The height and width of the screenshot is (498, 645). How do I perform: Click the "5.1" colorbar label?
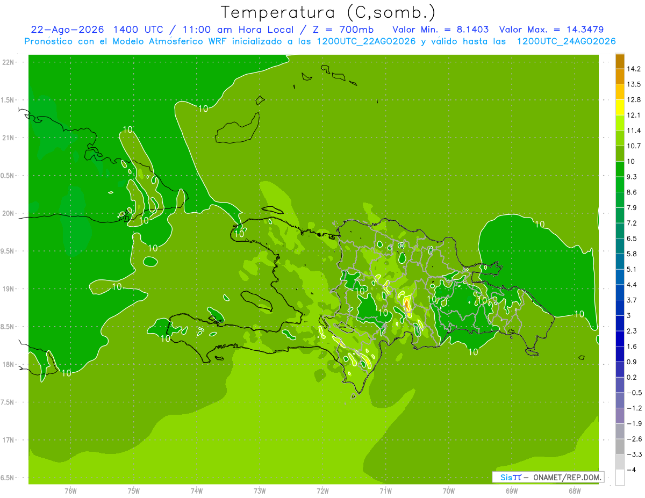[632, 269]
